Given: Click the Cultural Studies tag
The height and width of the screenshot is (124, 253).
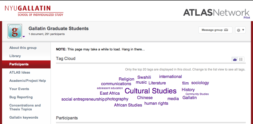Looking at the screenshot, I should click(x=151, y=91).
